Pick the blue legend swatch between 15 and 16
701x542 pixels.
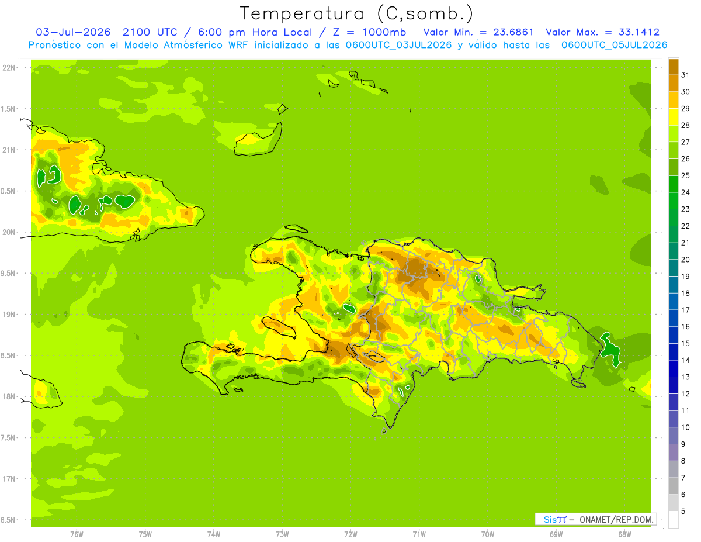coord(674,335)
